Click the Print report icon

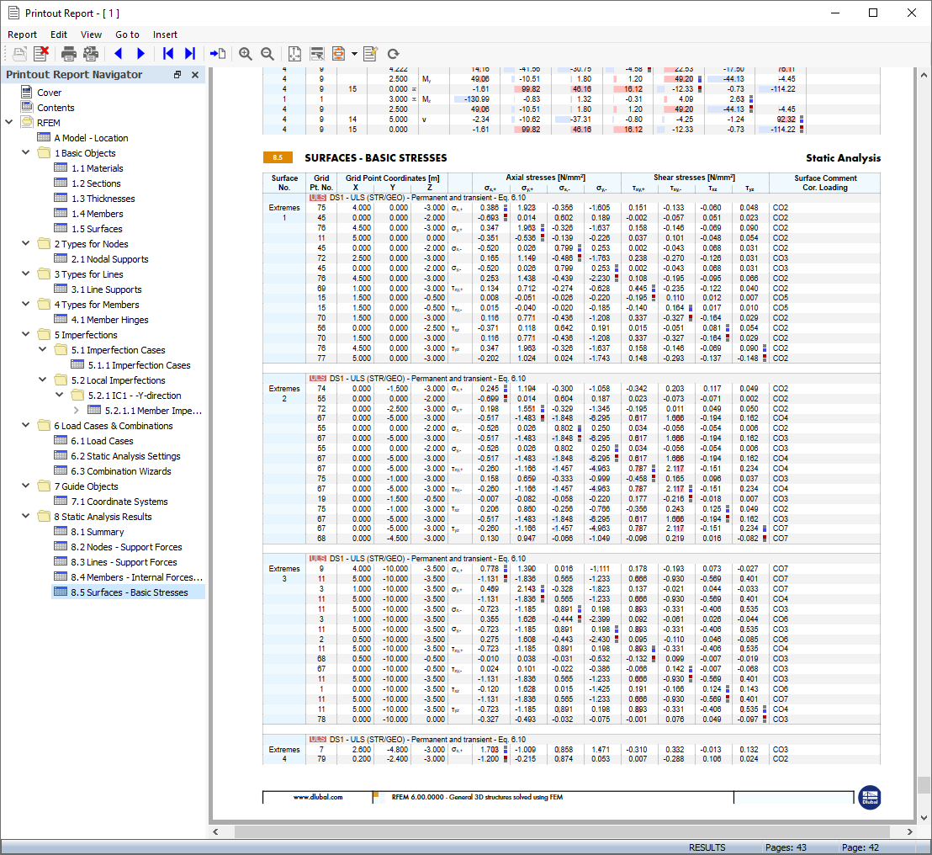click(69, 54)
